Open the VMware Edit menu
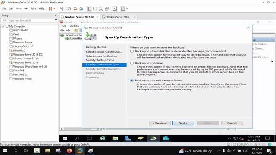 click(x=11, y=9)
